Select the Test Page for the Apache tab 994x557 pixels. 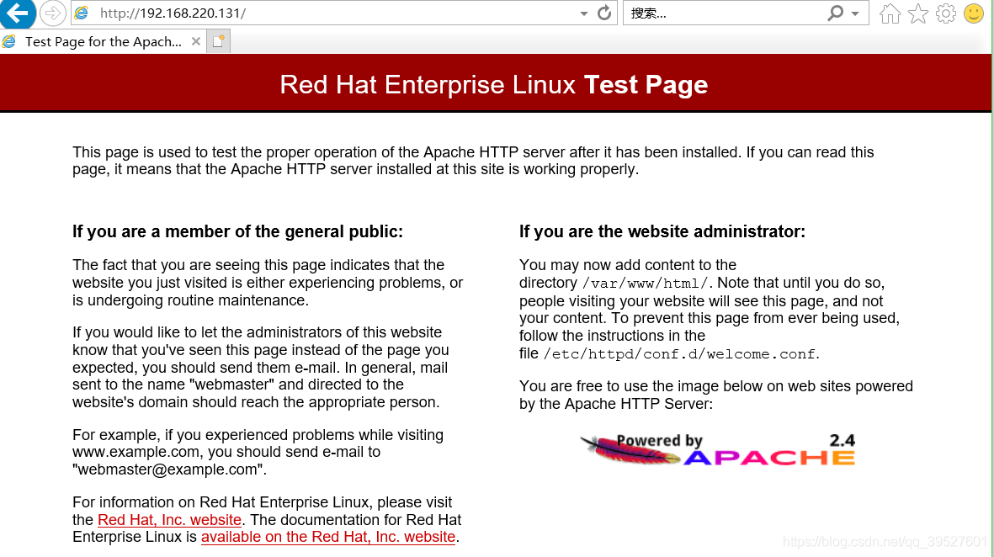click(x=104, y=41)
